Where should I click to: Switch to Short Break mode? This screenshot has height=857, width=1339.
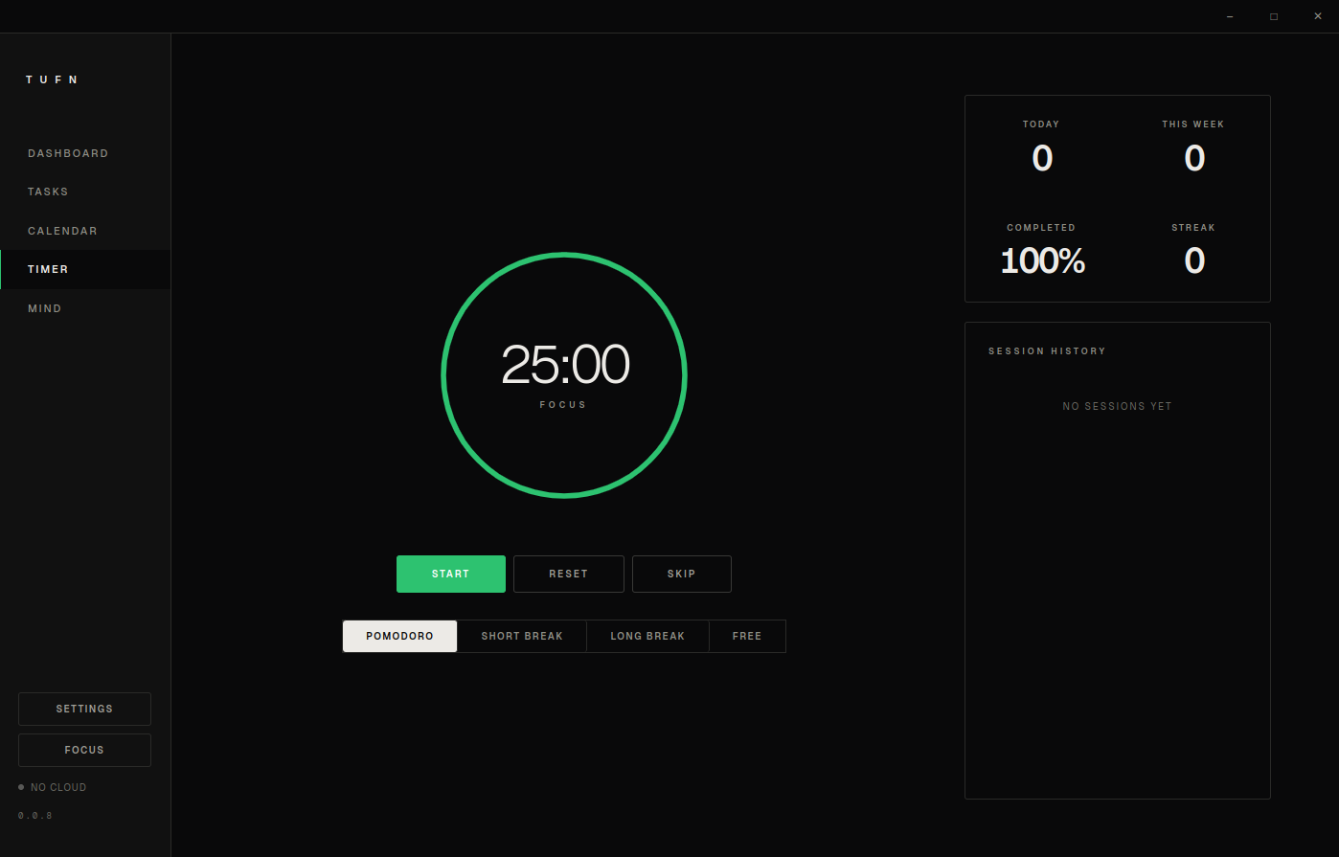(522, 636)
